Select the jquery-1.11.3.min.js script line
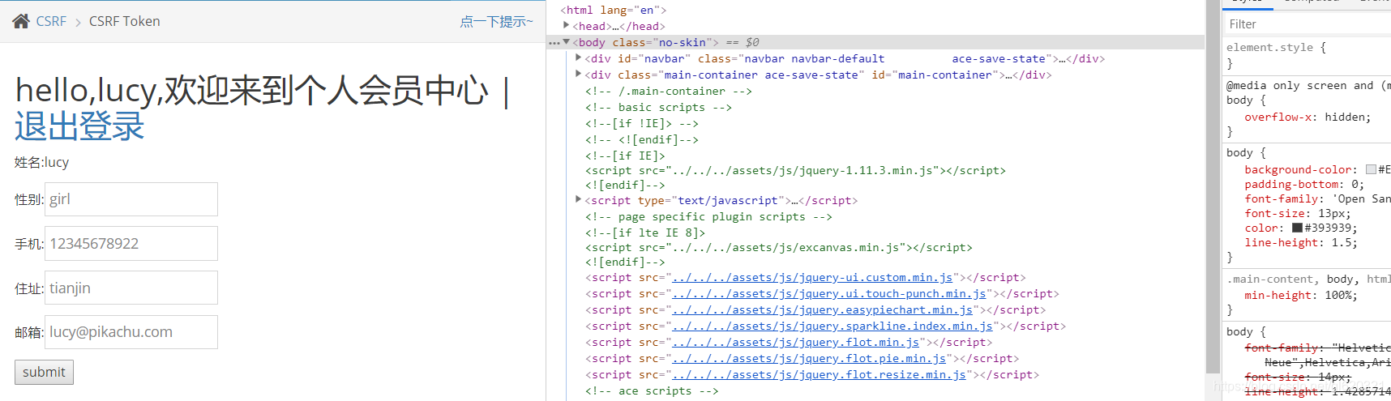 point(795,170)
